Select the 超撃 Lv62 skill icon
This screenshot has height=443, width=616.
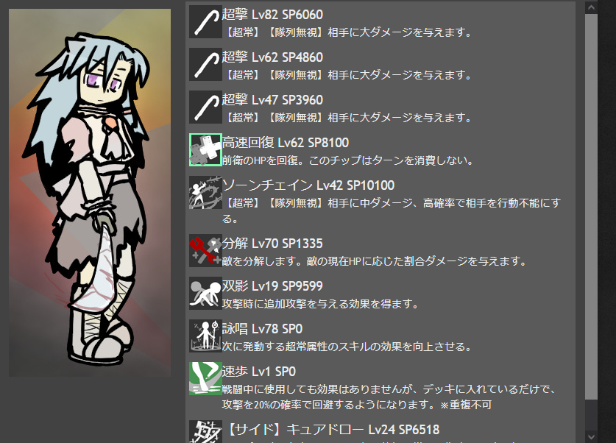click(205, 65)
